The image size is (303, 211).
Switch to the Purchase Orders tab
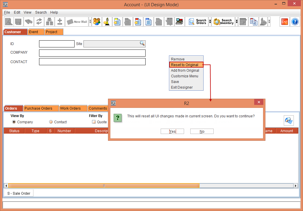tap(41, 108)
